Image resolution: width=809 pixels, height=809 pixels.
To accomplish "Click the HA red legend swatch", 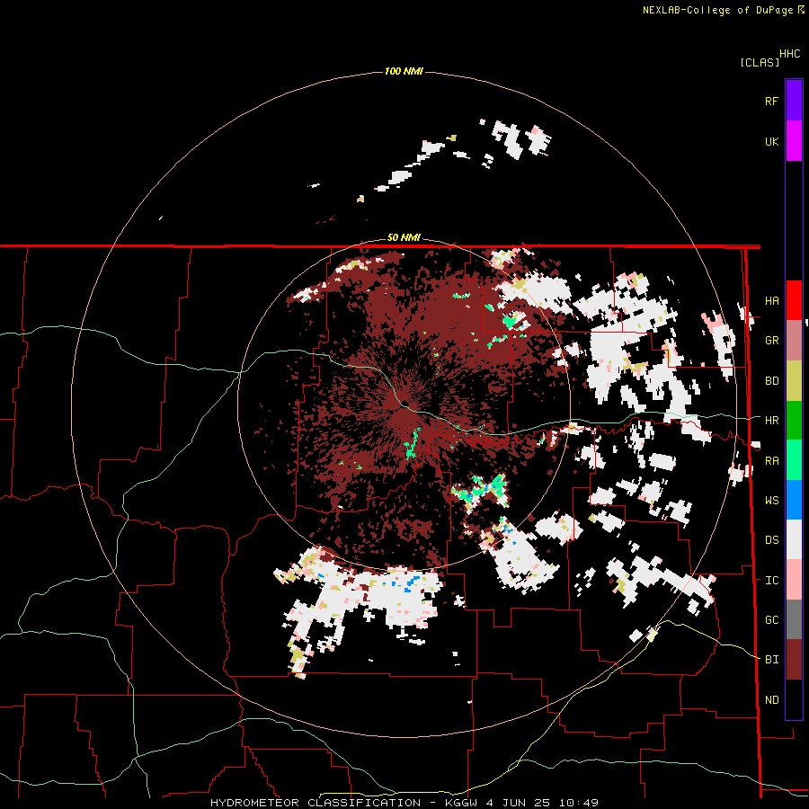I will 794,300.
